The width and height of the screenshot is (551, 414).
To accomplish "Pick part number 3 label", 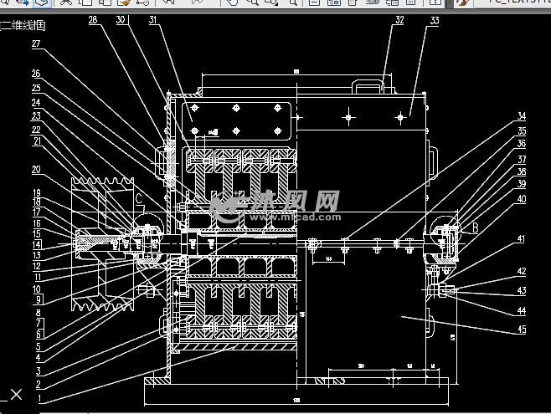I will tap(39, 371).
